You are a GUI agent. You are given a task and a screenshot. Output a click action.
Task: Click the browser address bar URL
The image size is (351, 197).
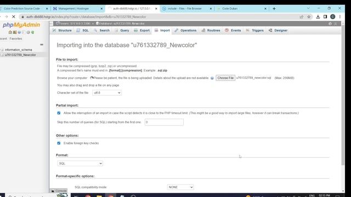[x=86, y=17]
